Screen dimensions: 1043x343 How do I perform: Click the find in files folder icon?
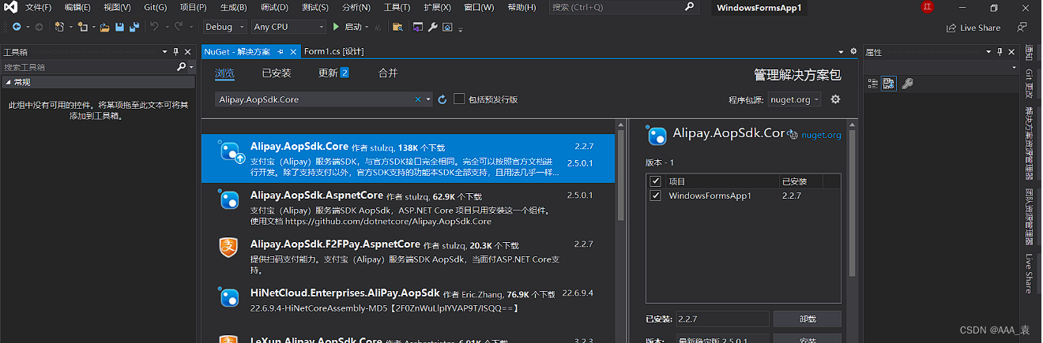coord(397,27)
